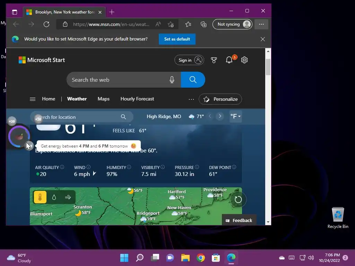The width and height of the screenshot is (355, 266).
Task: Open the Hourly Forecast tab
Action: tap(137, 99)
